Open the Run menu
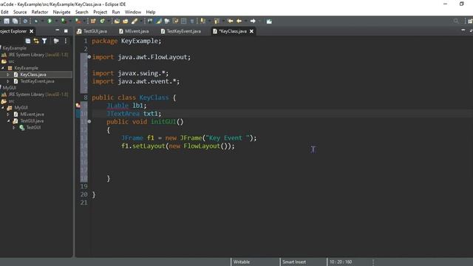 [x=116, y=12]
